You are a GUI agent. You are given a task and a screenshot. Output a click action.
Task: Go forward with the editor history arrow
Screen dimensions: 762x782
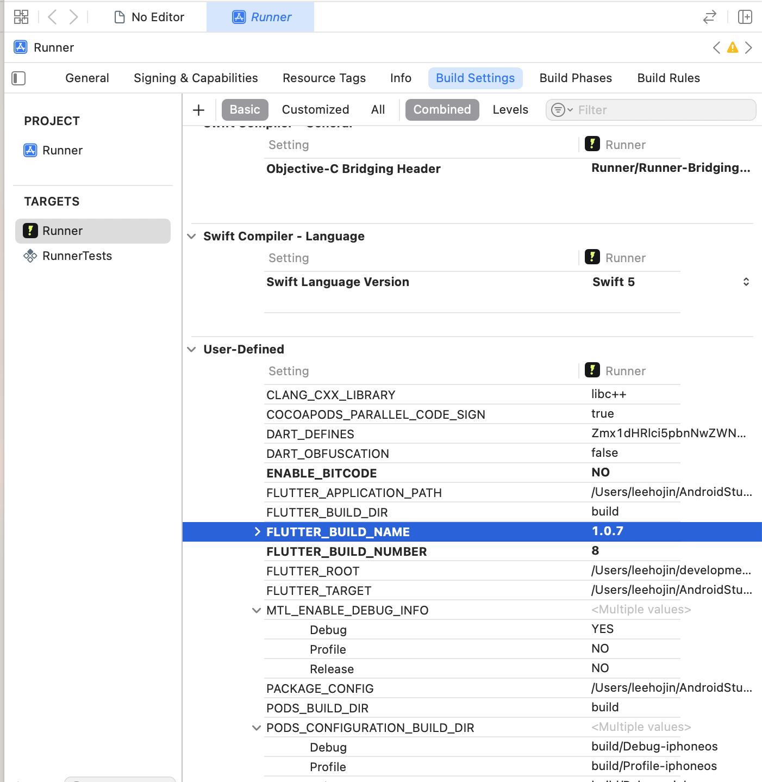pos(73,17)
